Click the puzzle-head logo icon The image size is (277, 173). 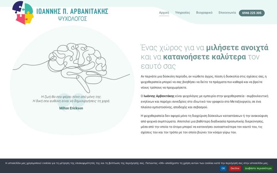tap(23, 13)
